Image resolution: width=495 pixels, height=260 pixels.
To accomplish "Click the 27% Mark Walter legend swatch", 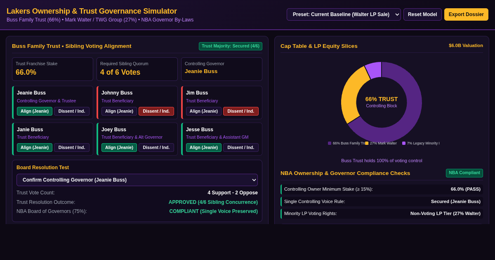I will coord(367,143).
